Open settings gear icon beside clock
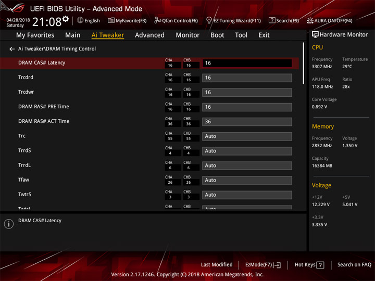This screenshot has width=375, height=281. pyautogui.click(x=66, y=19)
